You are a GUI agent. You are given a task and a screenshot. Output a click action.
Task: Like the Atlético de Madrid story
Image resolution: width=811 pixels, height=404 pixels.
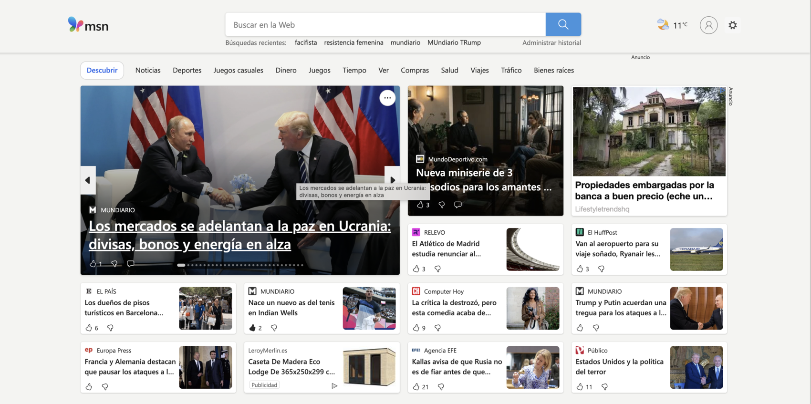(x=416, y=269)
